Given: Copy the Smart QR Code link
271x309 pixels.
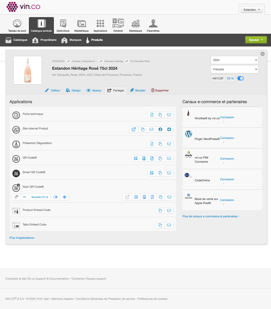Looking at the screenshot, I should tap(160, 173).
